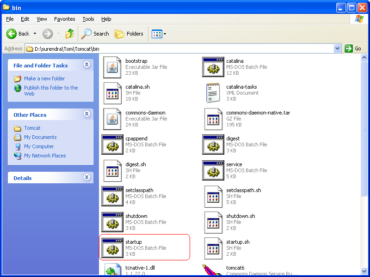370x277 pixels.
Task: Open My Computer link
Action: [x=39, y=146]
